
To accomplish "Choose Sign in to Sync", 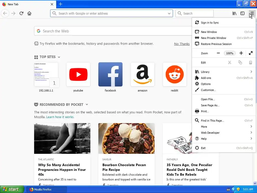I will [x=224, y=23].
